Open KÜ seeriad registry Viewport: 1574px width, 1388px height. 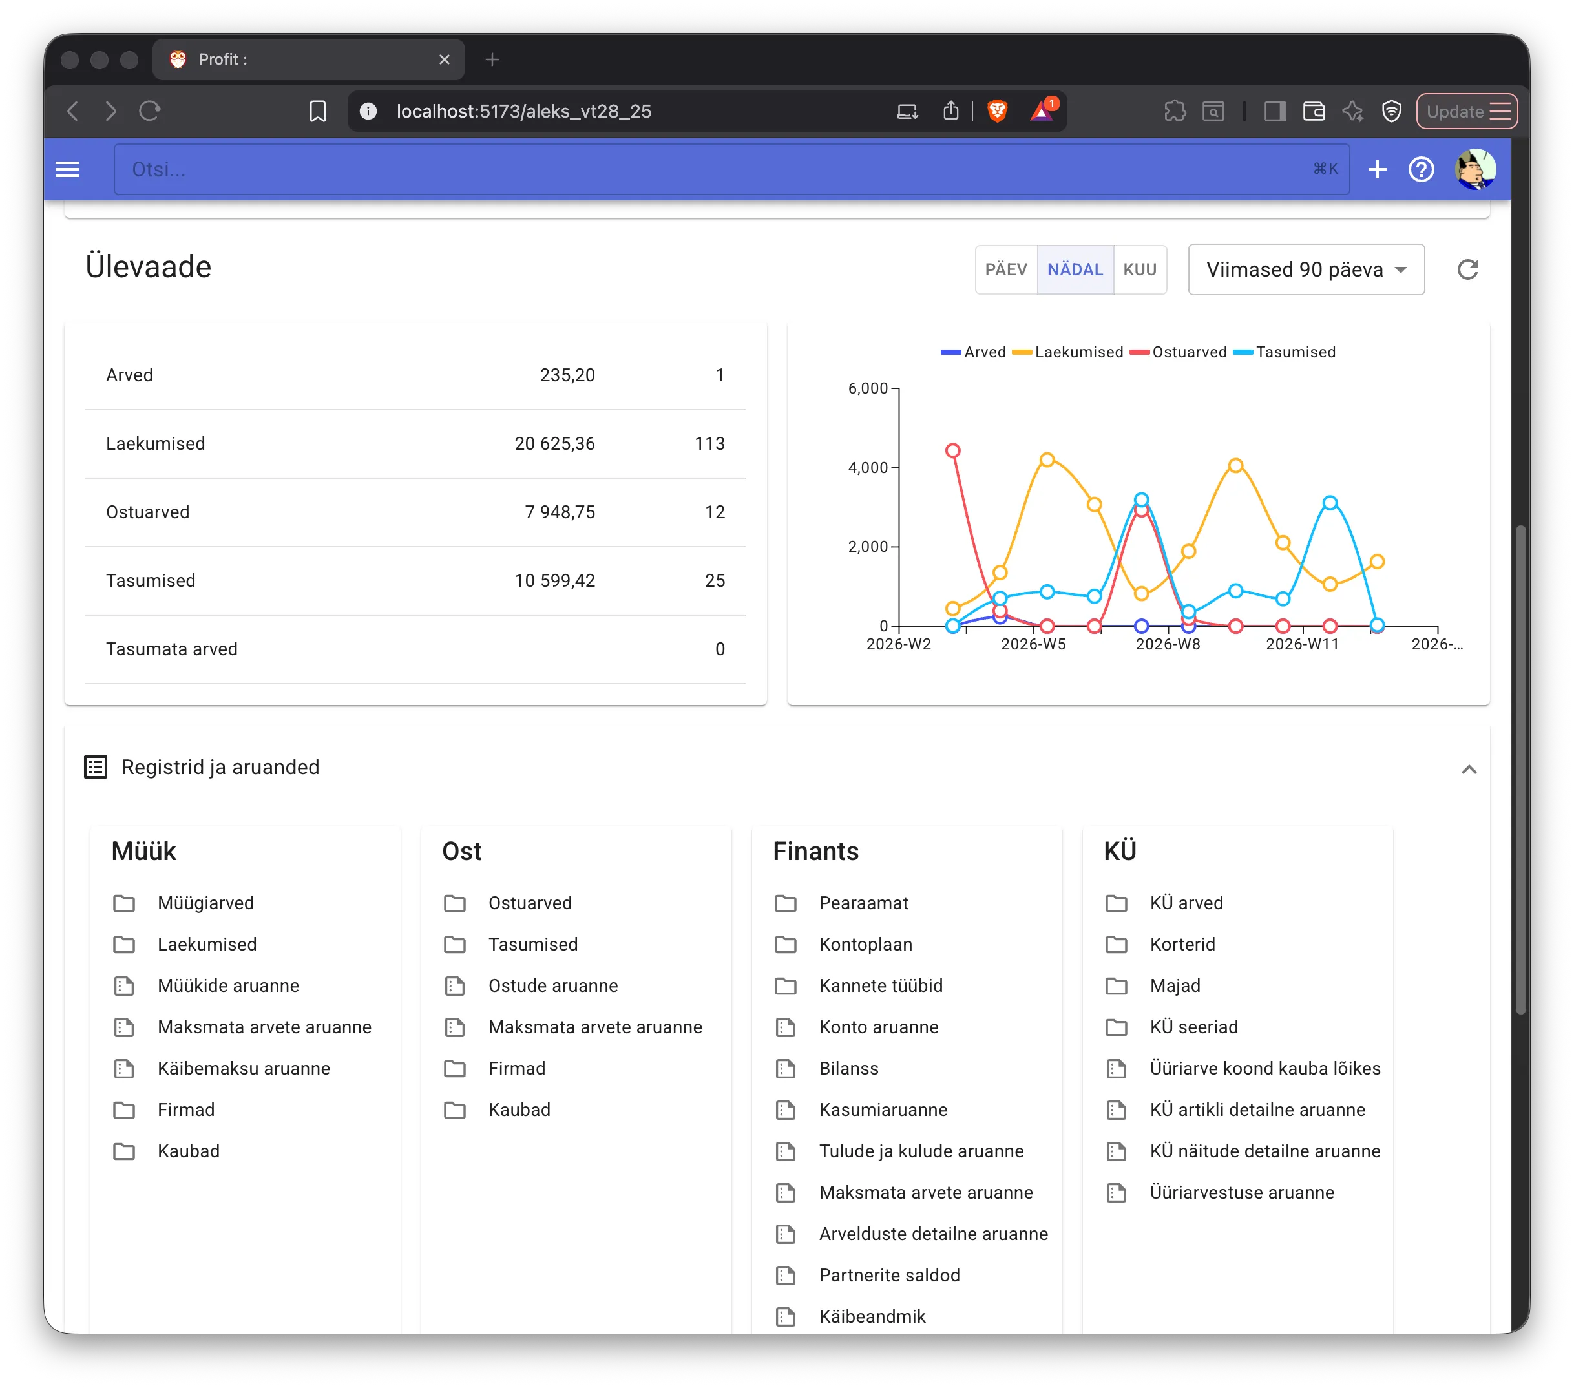coord(1193,1027)
